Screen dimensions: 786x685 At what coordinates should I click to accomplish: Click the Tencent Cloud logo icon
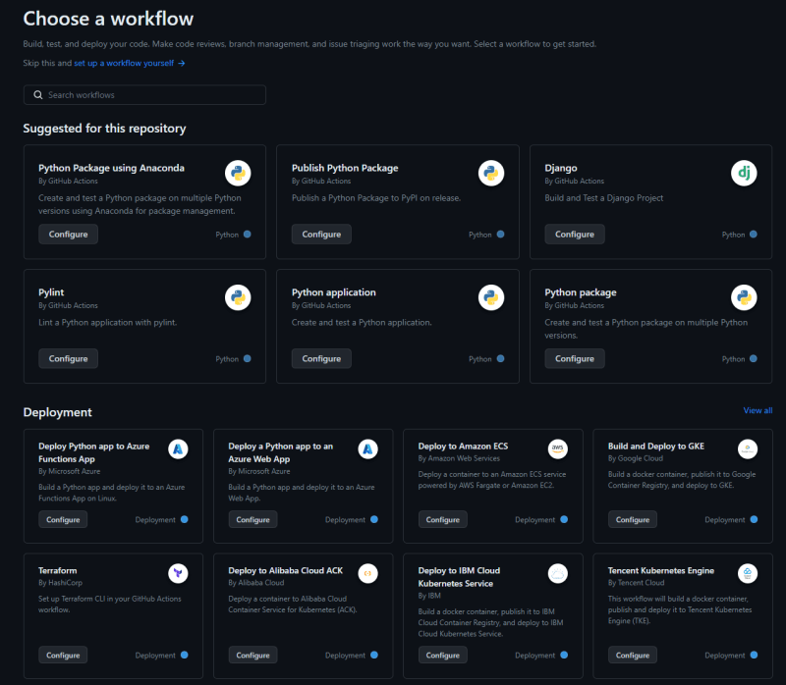click(748, 573)
